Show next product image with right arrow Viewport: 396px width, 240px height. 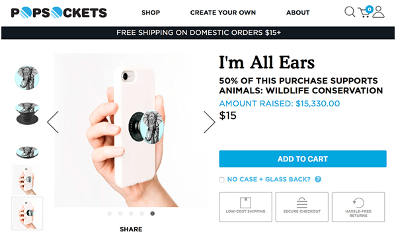coord(210,122)
